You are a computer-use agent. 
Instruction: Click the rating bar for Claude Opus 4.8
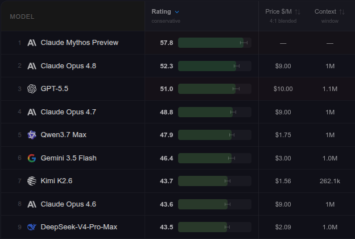214,66
